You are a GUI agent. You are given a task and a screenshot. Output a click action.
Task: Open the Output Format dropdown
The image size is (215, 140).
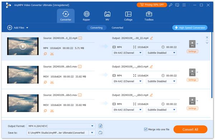(61, 126)
